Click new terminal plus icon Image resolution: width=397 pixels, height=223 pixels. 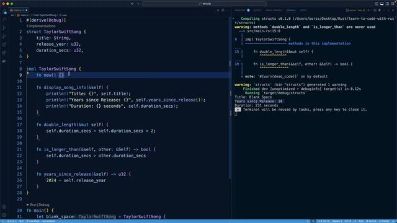[x=368, y=11]
